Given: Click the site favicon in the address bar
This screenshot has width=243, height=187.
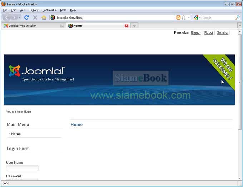Looking at the screenshot, I should tap(53, 17).
